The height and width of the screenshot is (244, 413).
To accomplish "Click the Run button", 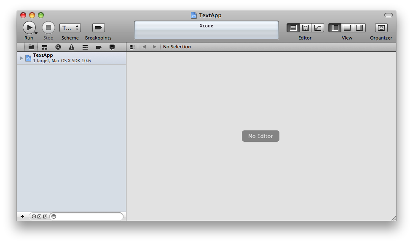I will [29, 27].
